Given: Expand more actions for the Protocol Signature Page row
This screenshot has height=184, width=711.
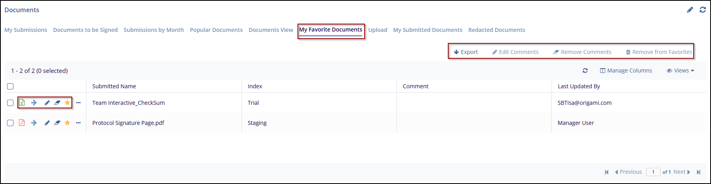Looking at the screenshot, I should 78,123.
